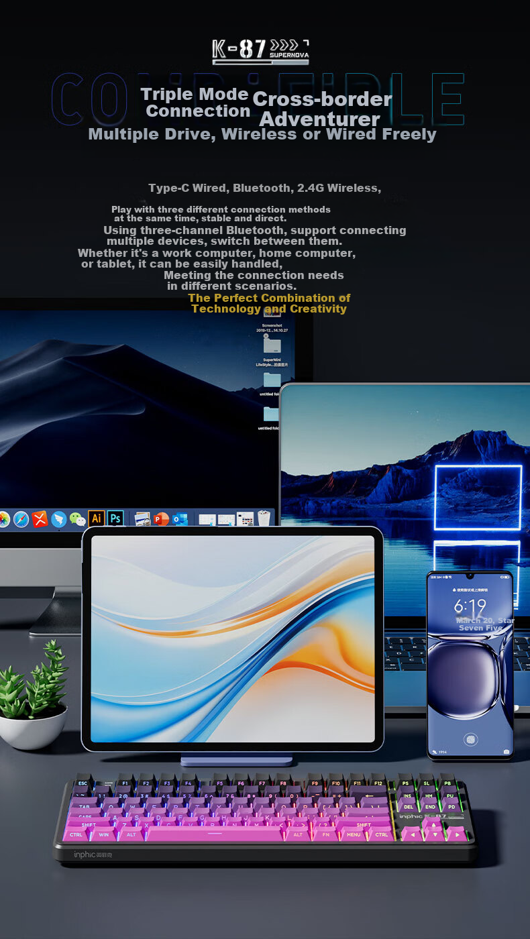Open the Preview app in dock
This screenshot has height=939, width=530.
(x=143, y=519)
